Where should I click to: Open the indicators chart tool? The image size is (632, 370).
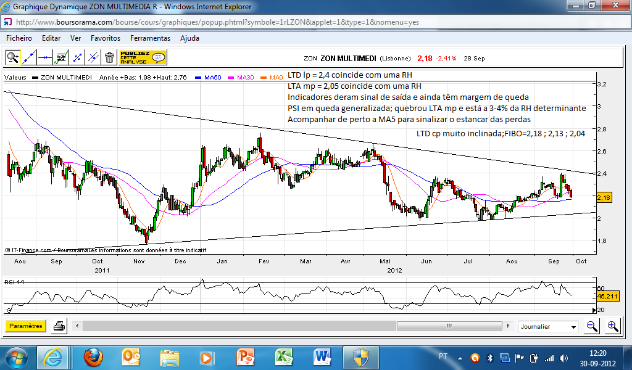[61, 57]
